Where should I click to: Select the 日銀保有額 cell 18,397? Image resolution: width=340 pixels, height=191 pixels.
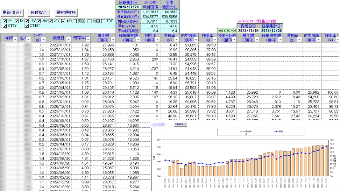point(128,178)
